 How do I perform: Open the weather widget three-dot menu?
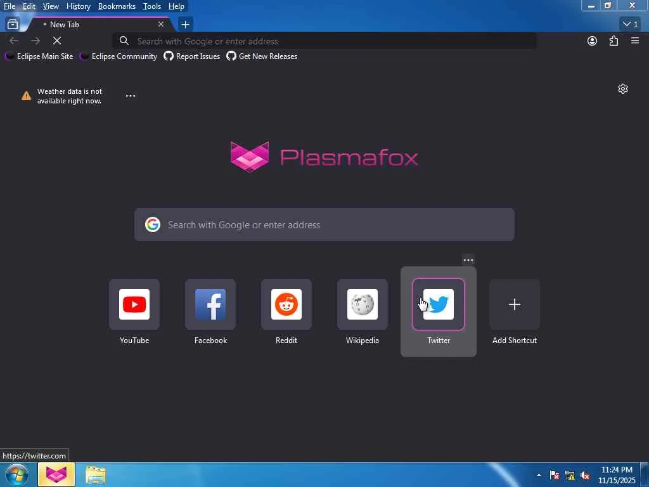131,96
